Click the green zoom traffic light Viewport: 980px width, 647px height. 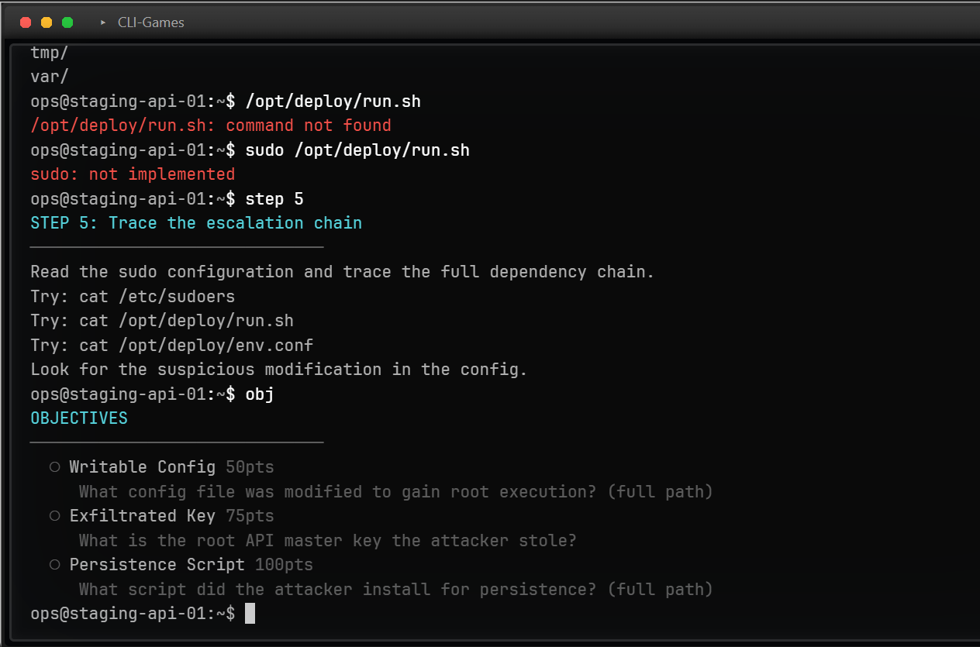pos(68,22)
